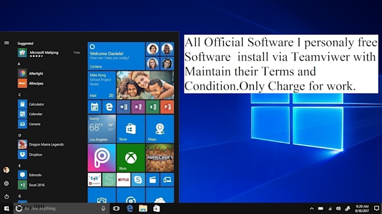Open the OneNote tile

pyautogui.click(x=138, y=107)
